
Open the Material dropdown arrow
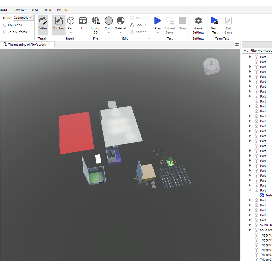click(x=120, y=33)
